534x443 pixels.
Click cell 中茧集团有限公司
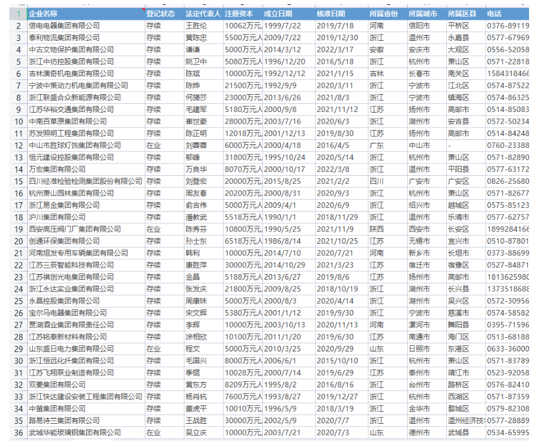coord(86,409)
